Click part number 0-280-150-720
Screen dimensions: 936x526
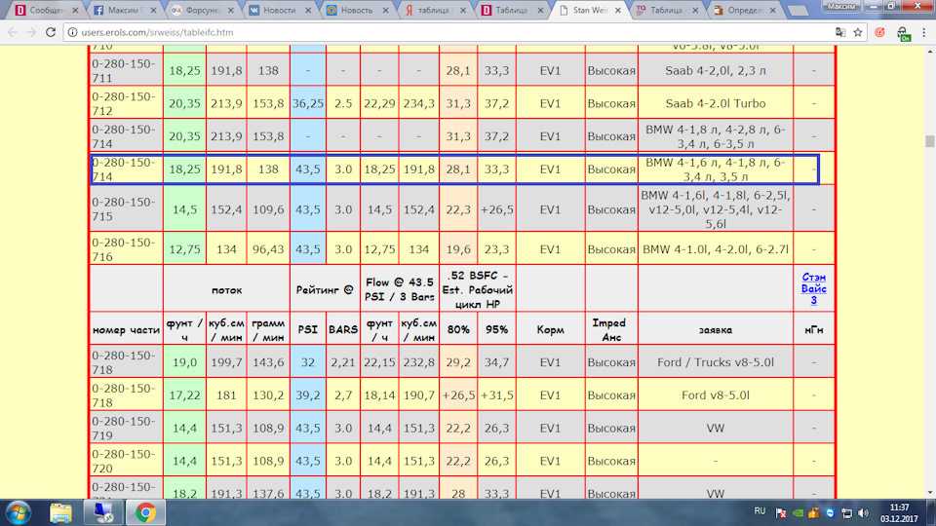tap(124, 461)
